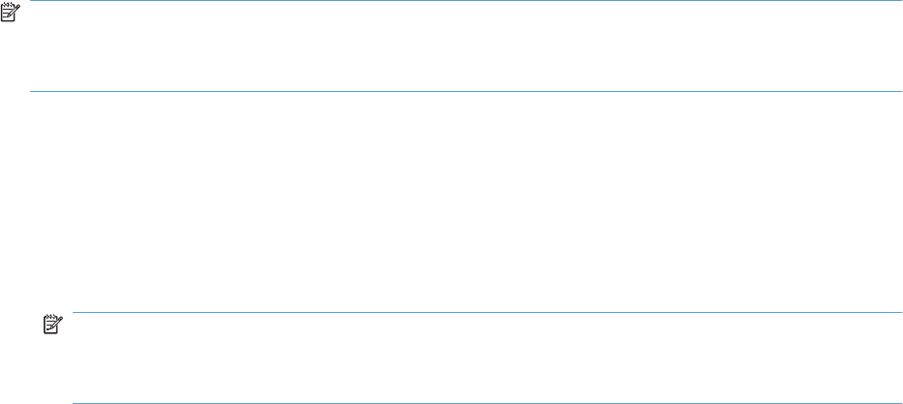Click the blue rule closing the first note box
The height and width of the screenshot is (404, 903).
coord(466,91)
